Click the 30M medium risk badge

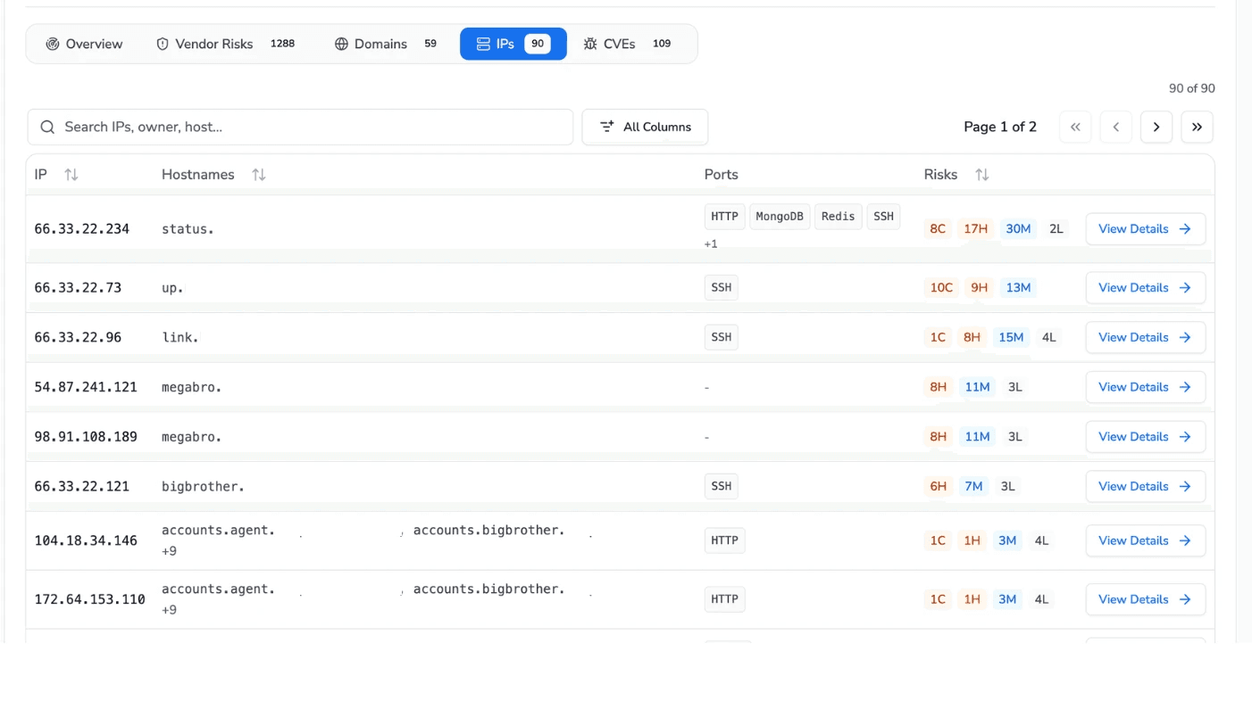click(x=1018, y=229)
